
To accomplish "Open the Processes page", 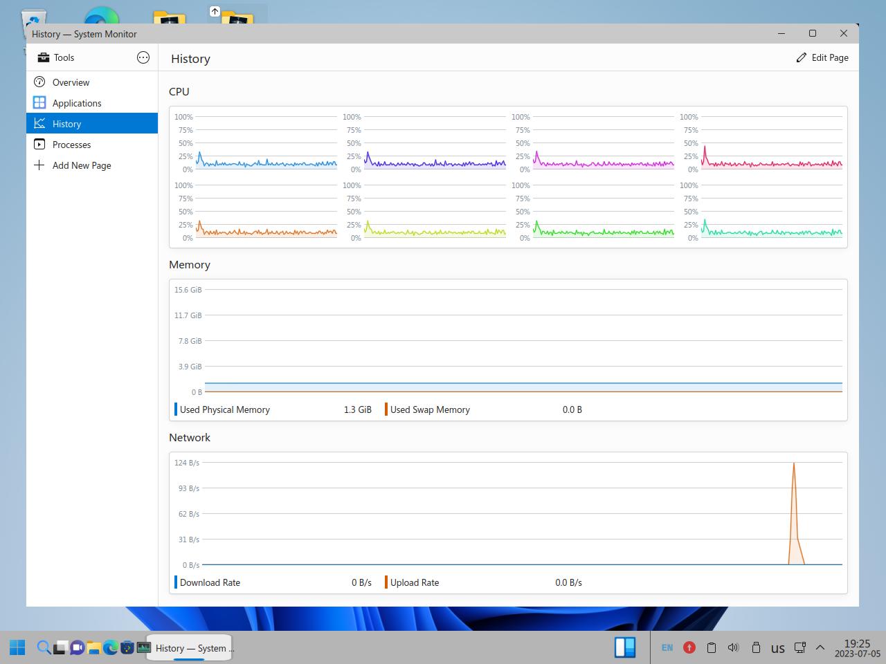I will (x=71, y=145).
